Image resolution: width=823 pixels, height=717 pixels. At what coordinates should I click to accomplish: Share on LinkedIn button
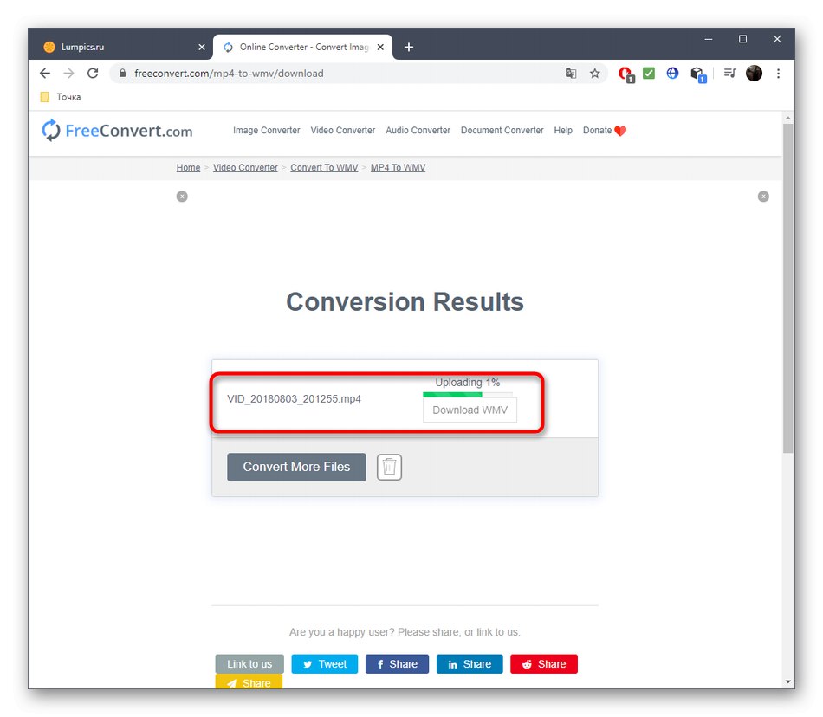[470, 664]
